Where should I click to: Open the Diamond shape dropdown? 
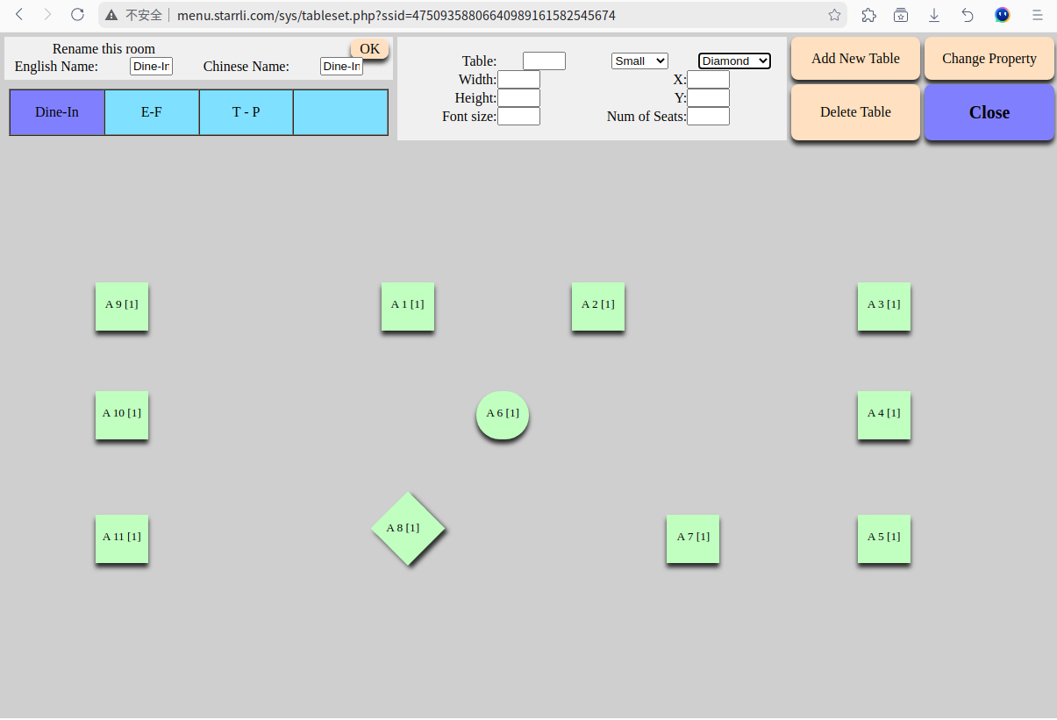[734, 61]
